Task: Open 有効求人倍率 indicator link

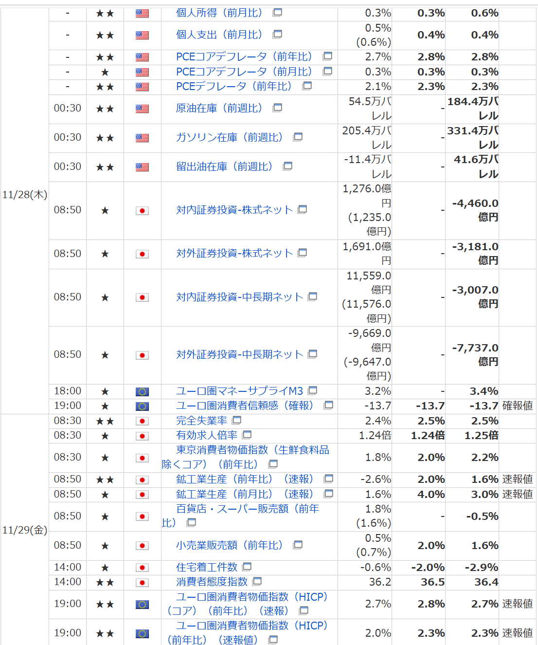Action: 207,435
